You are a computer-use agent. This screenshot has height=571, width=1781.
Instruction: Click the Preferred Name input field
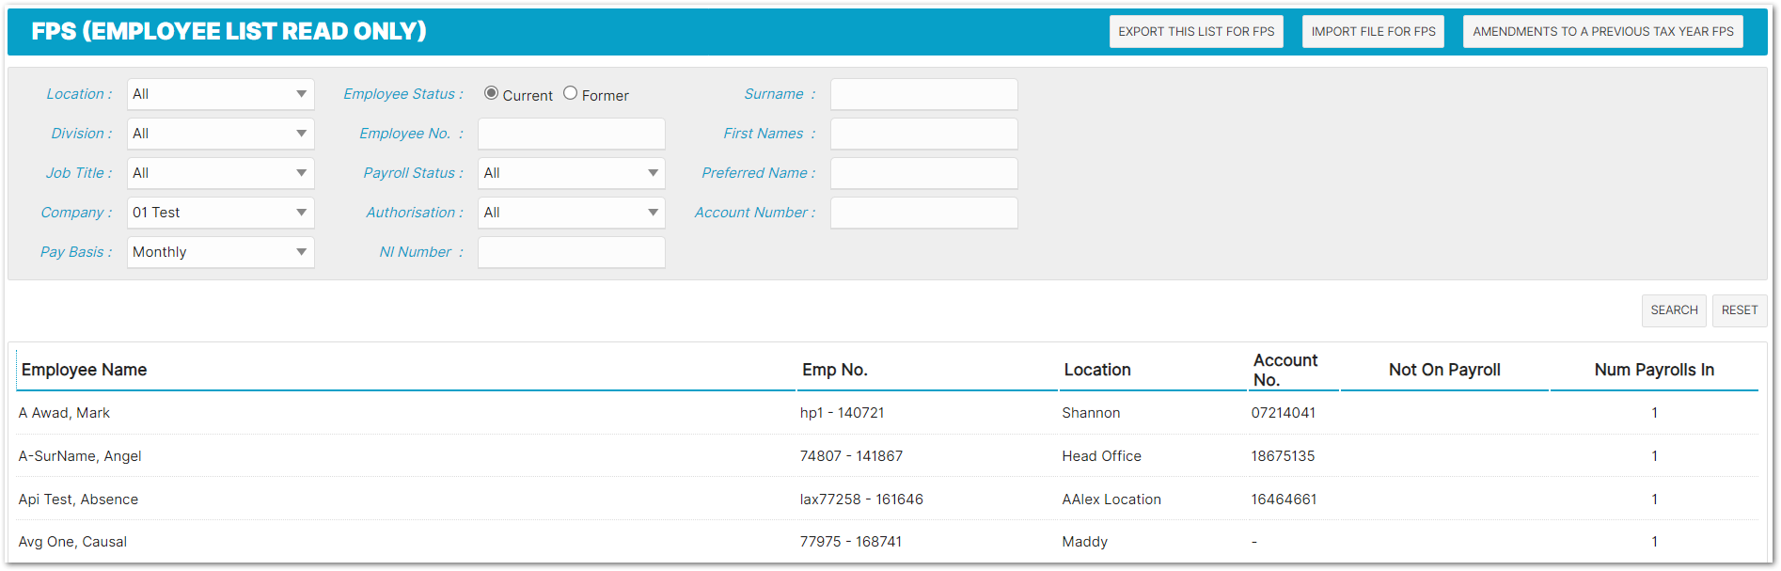(923, 173)
